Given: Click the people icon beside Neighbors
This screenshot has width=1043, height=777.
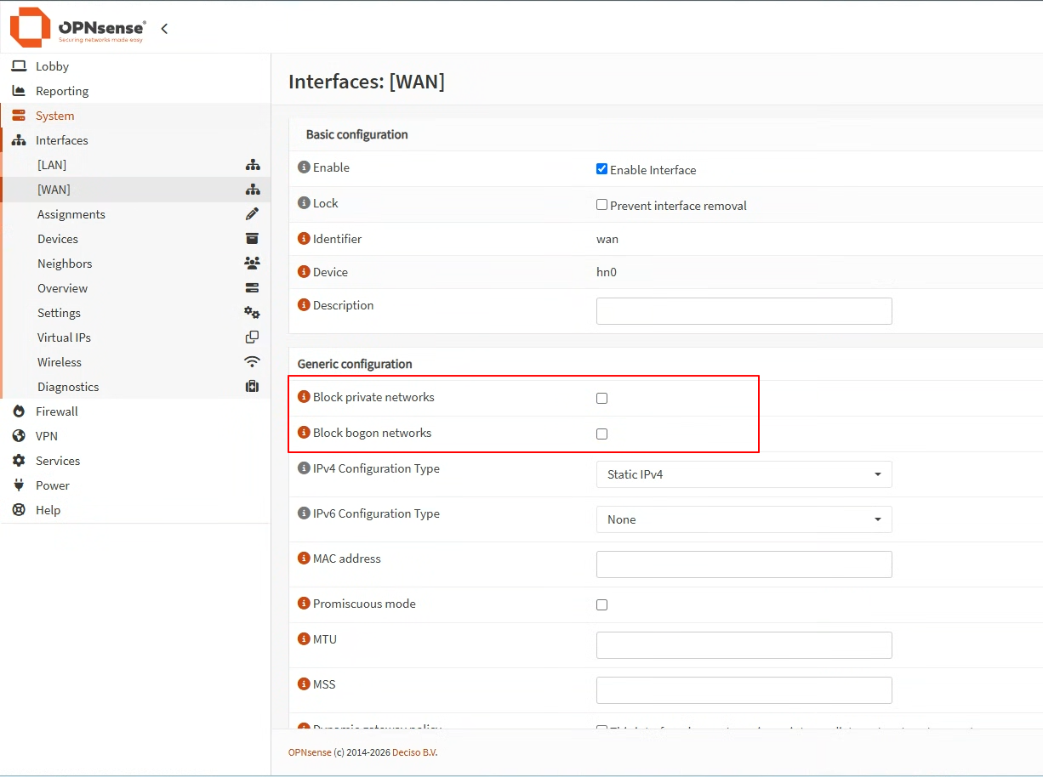Looking at the screenshot, I should pos(252,264).
